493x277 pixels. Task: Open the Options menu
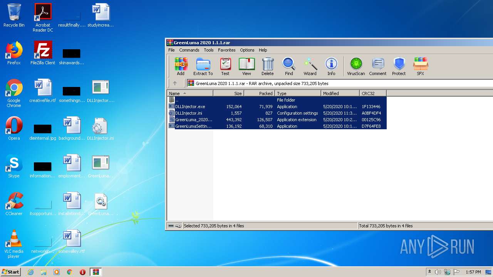click(x=247, y=50)
